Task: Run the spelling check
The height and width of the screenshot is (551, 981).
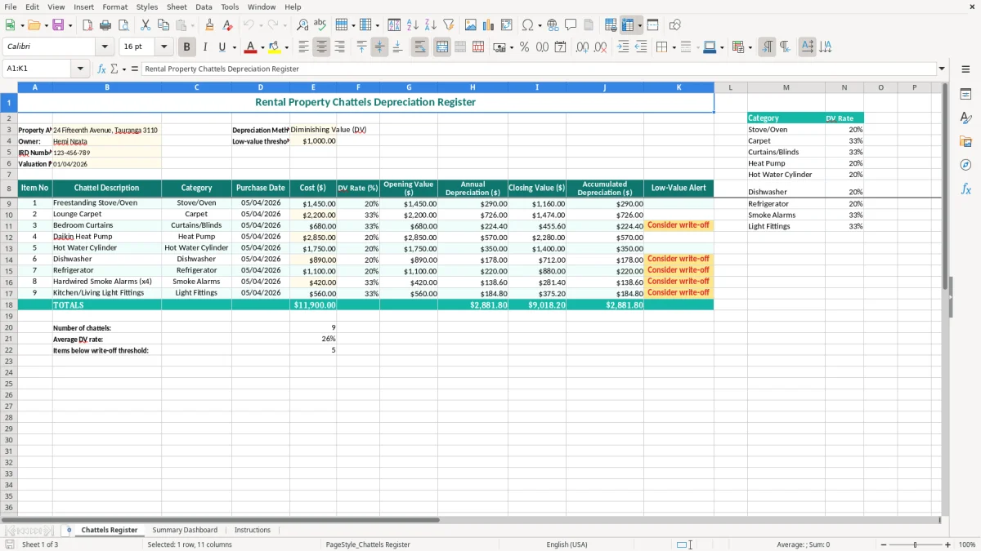Action: pyautogui.click(x=320, y=25)
